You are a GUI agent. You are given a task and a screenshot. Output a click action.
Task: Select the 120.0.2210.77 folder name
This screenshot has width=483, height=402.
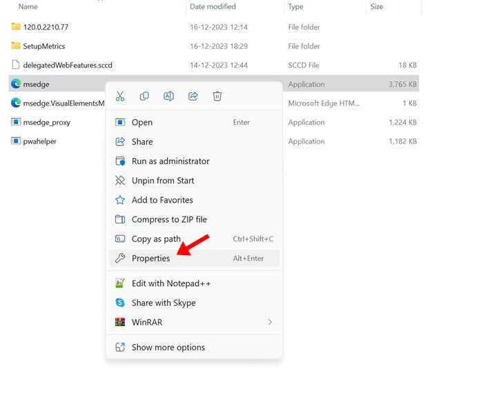(x=46, y=27)
